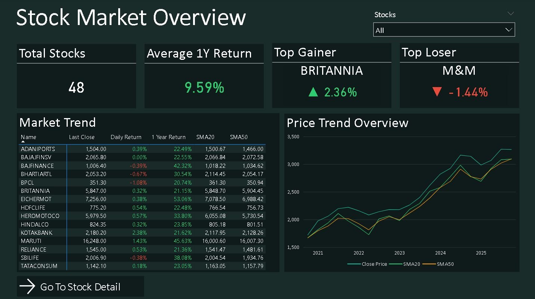The height and width of the screenshot is (299, 535).
Task: Sort table by 1 Year Return header
Action: tap(168, 137)
